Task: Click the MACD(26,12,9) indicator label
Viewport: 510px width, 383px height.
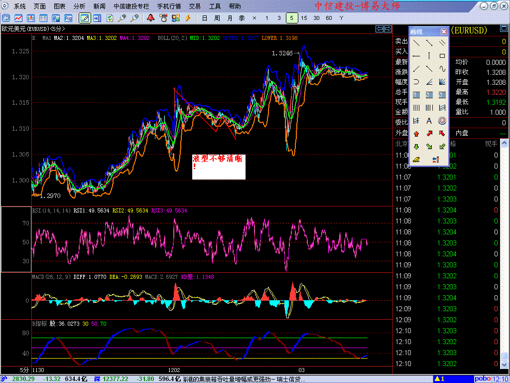Action: (51, 277)
